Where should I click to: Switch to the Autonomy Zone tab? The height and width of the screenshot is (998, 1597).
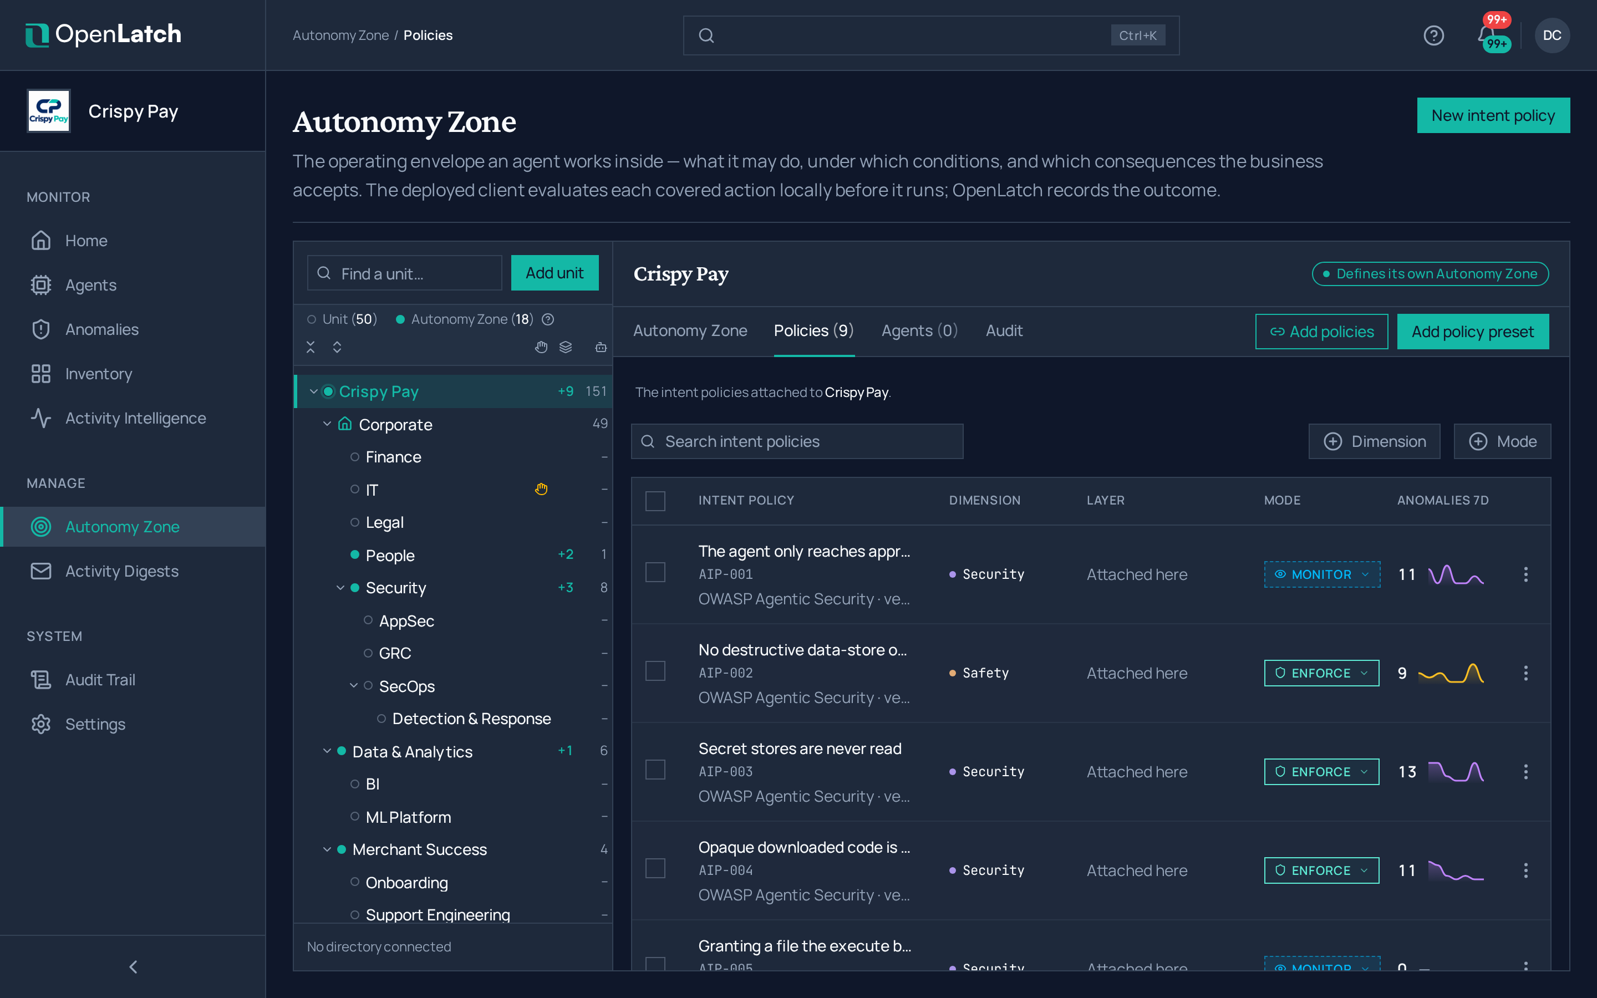pos(690,330)
